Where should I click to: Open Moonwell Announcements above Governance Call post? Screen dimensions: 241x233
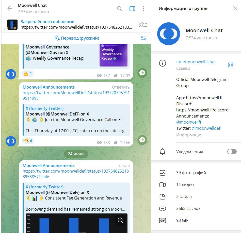[49, 87]
